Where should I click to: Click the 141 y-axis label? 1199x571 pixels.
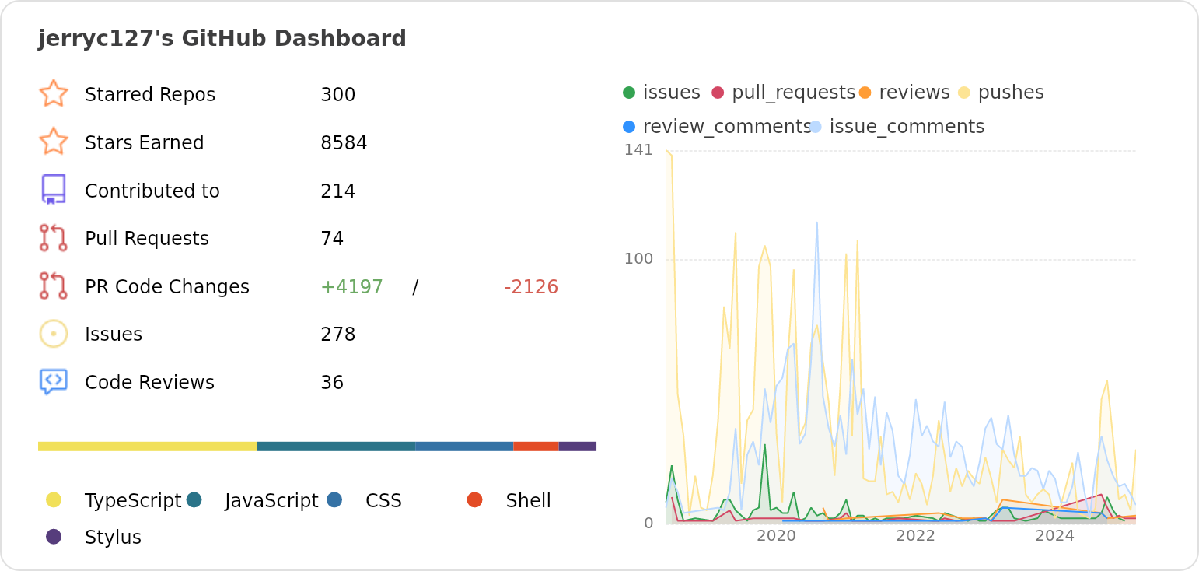638,149
